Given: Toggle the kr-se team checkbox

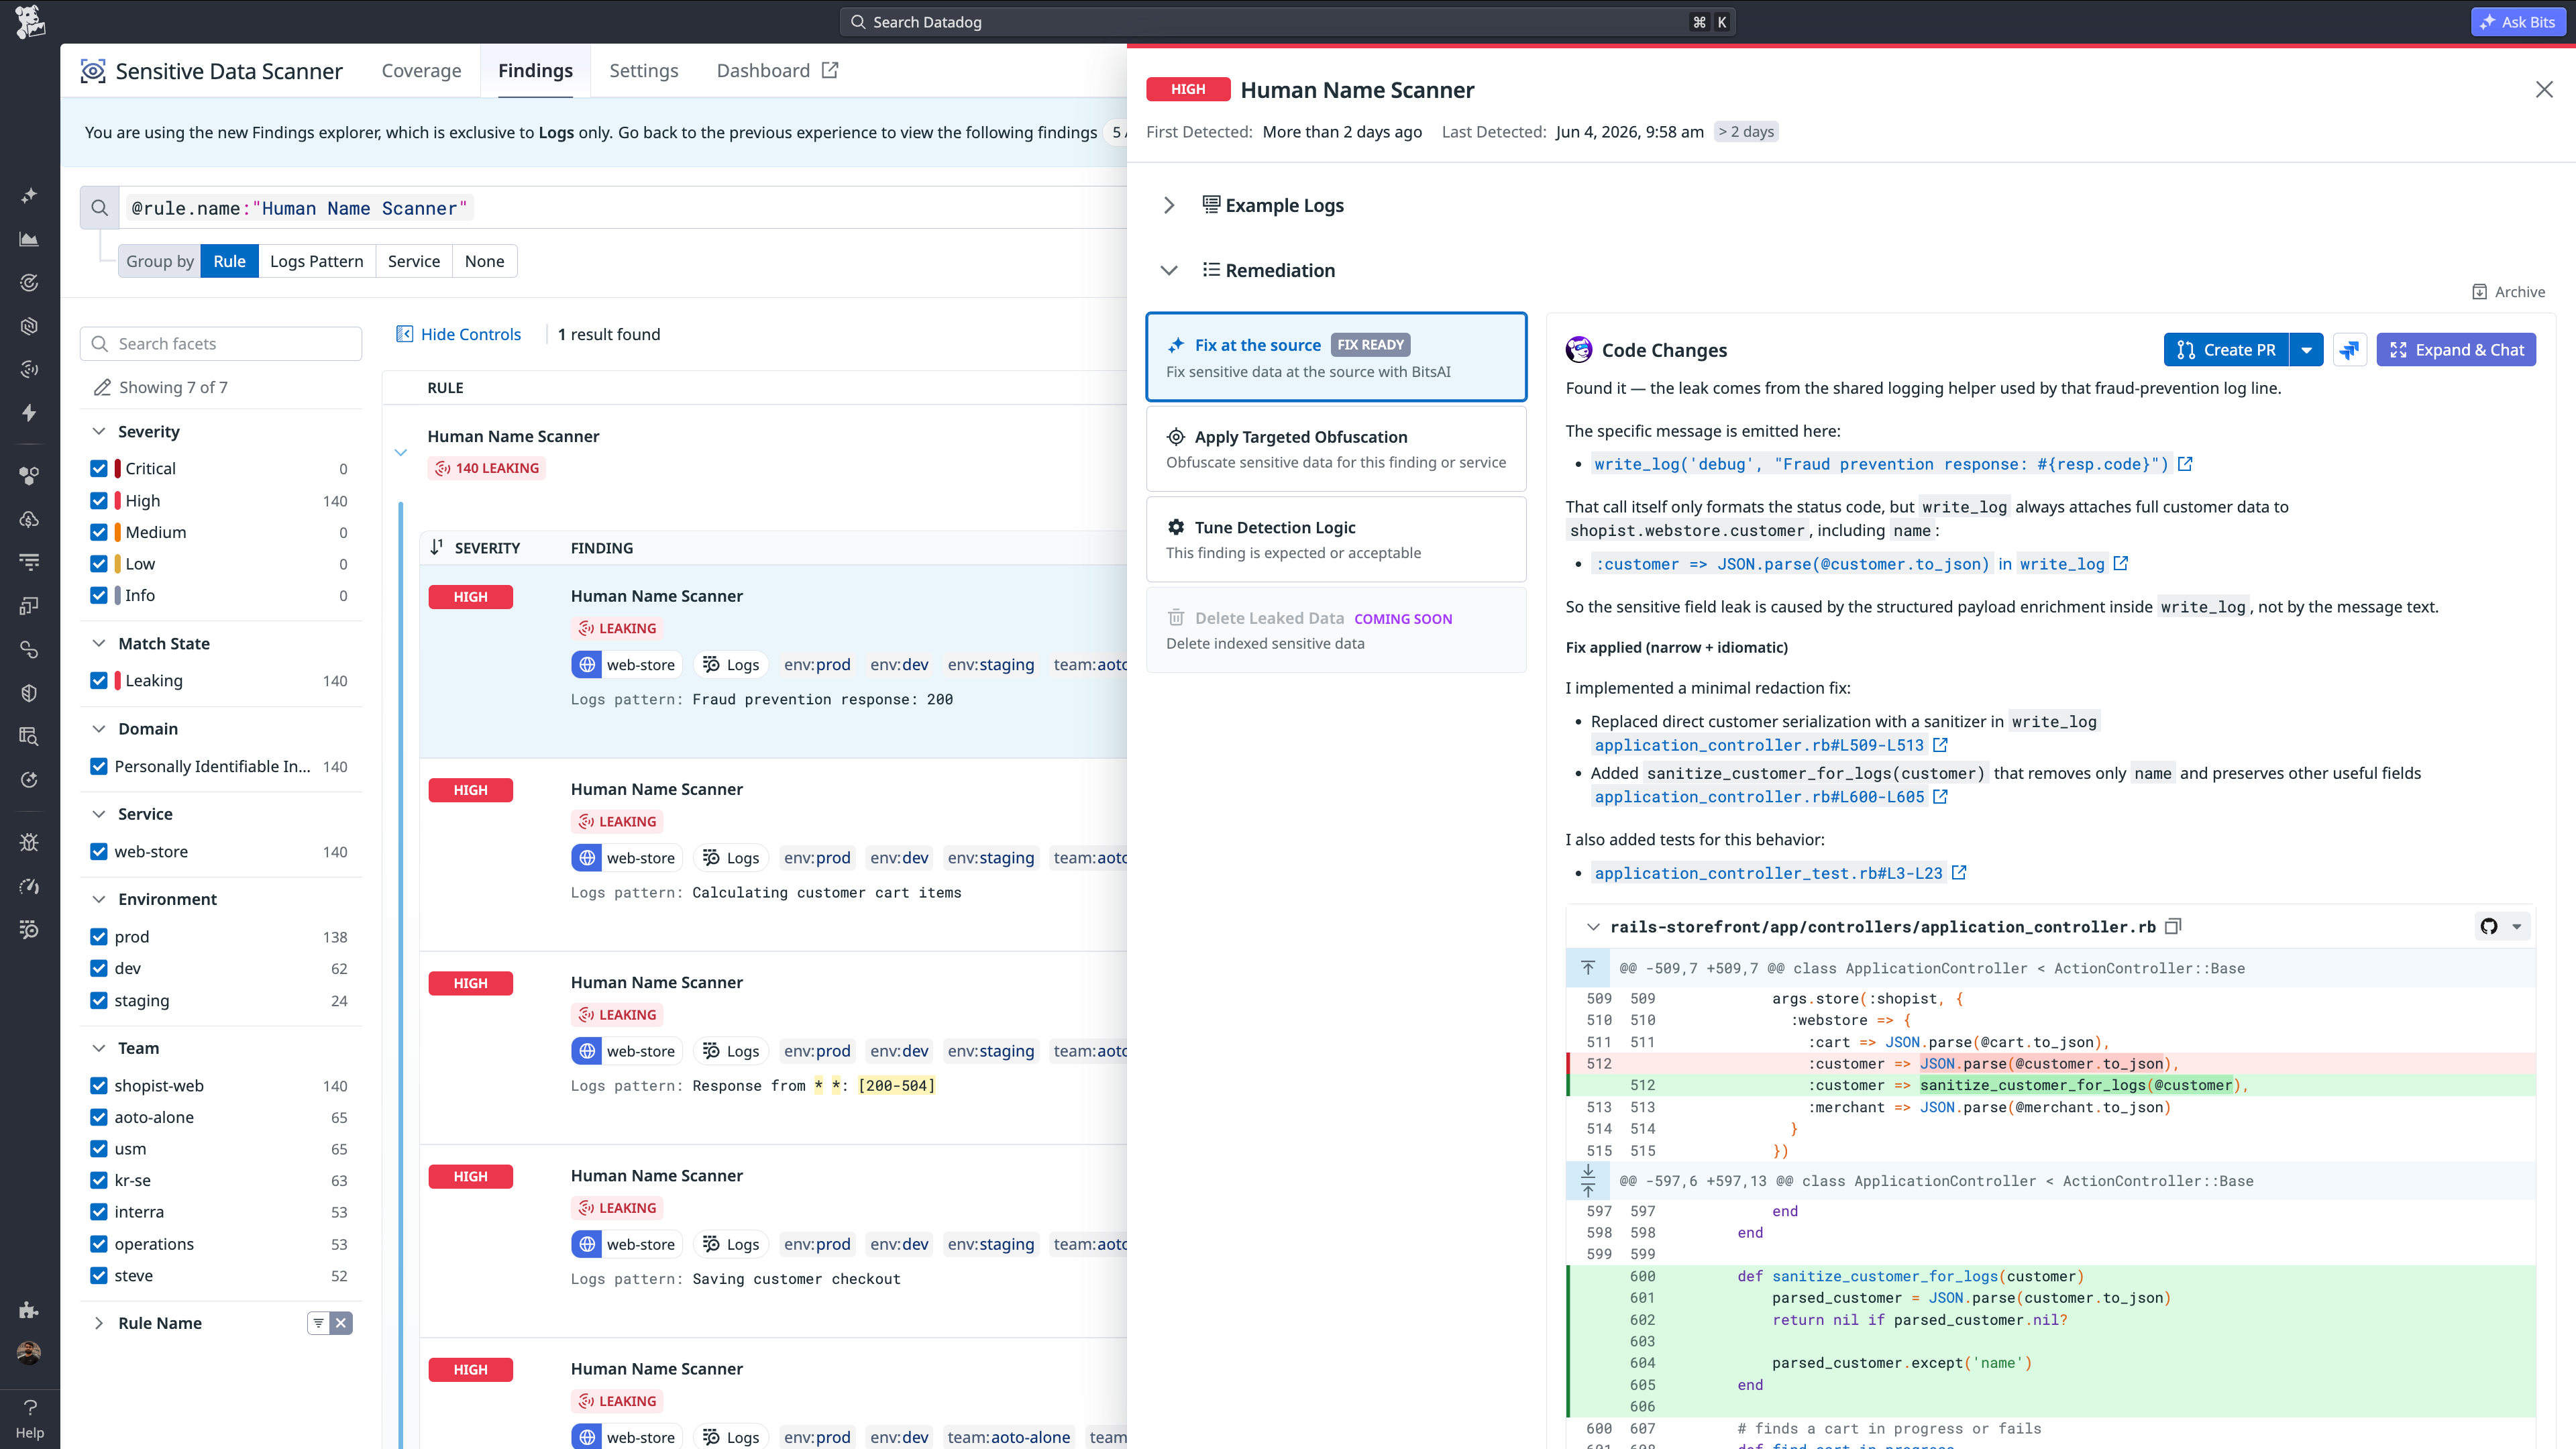Looking at the screenshot, I should (x=99, y=1180).
